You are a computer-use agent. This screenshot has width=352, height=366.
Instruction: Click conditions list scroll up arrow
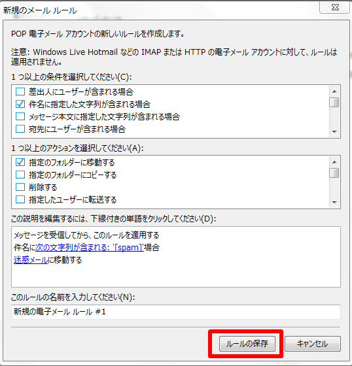point(334,91)
